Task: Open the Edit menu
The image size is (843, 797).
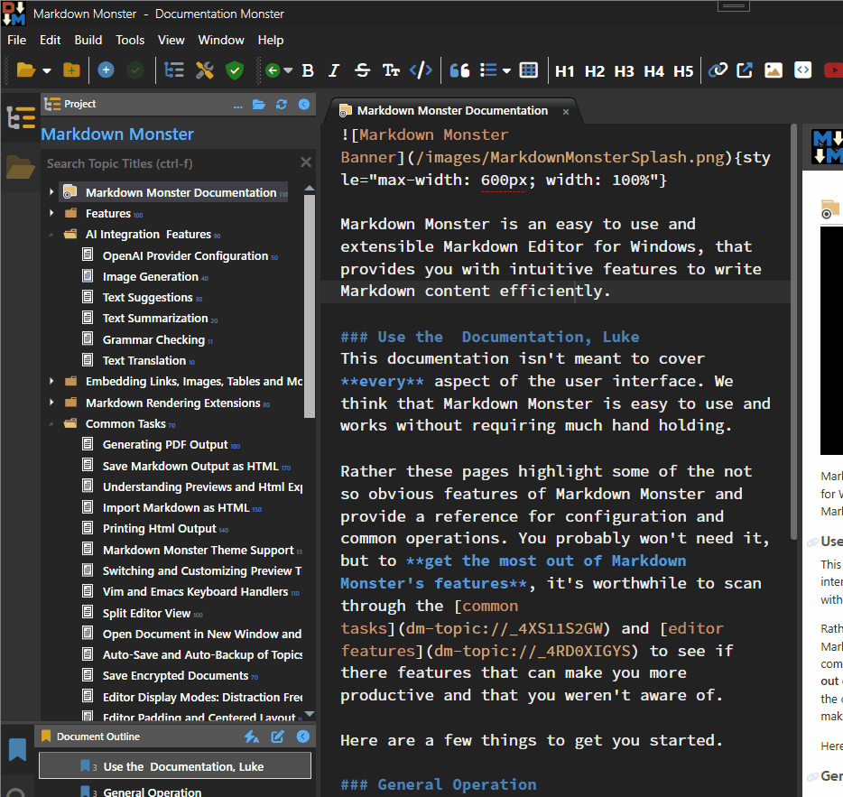Action: (x=50, y=41)
